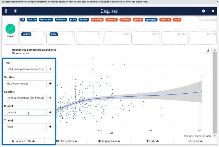
Task: Click plus button beside X label field
Action: click(x=50, y=112)
